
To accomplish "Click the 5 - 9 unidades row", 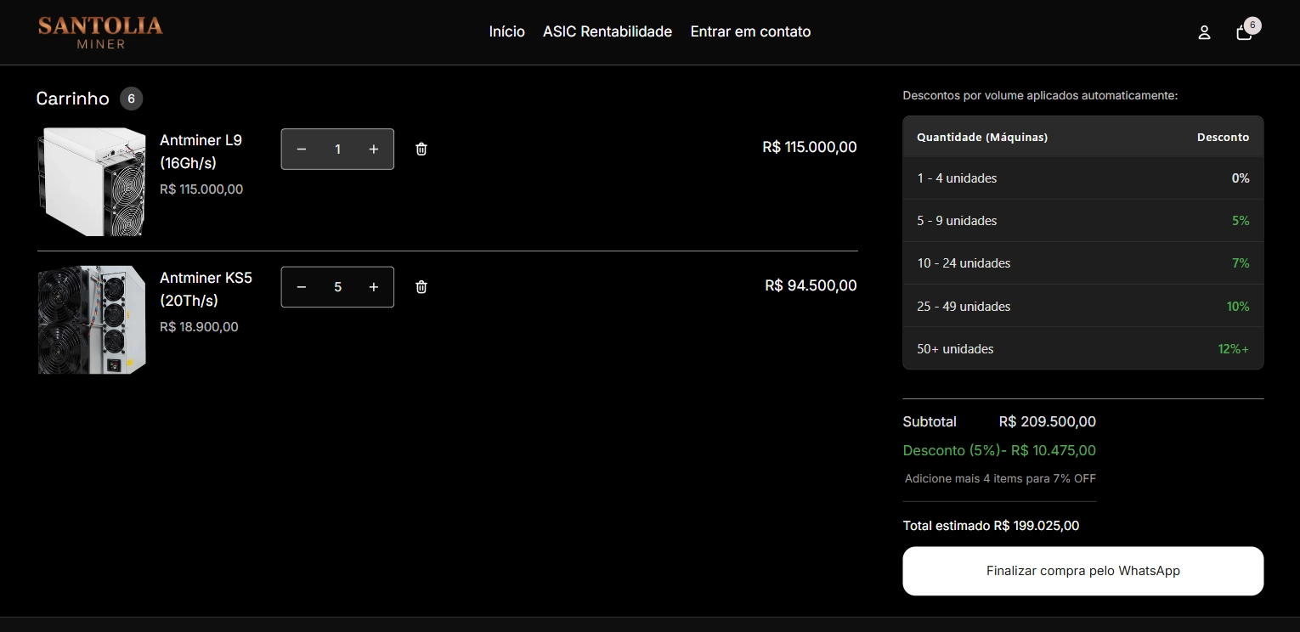I will [x=1083, y=221].
